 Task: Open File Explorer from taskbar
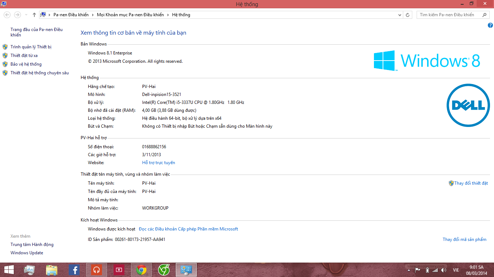pos(52,270)
